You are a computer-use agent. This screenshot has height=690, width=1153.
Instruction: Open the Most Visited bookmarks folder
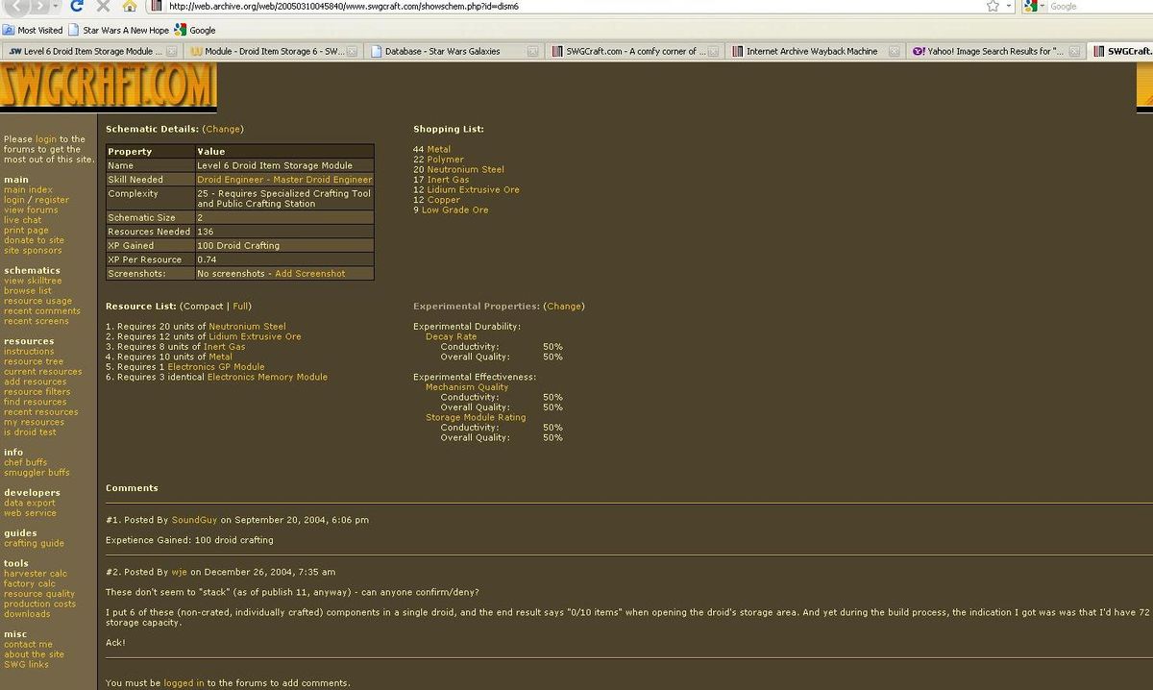(x=34, y=30)
